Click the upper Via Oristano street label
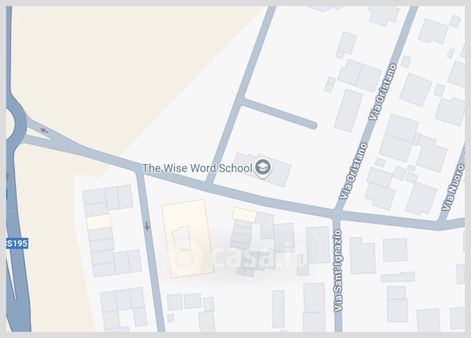This screenshot has height=338, width=471. [x=383, y=92]
